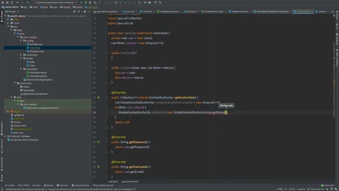Image resolution: width=339 pixels, height=191 pixels.
Task: Switch to WebSecurity.java editor tab
Action: (239, 12)
